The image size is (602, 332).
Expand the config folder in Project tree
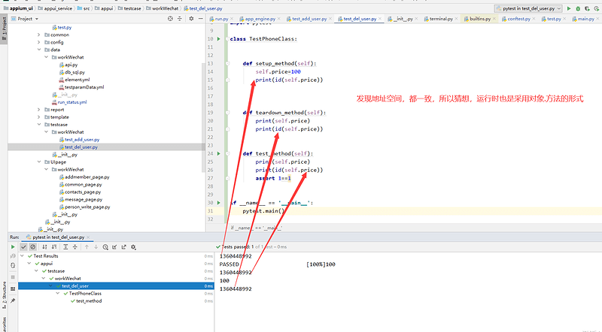[x=39, y=42]
